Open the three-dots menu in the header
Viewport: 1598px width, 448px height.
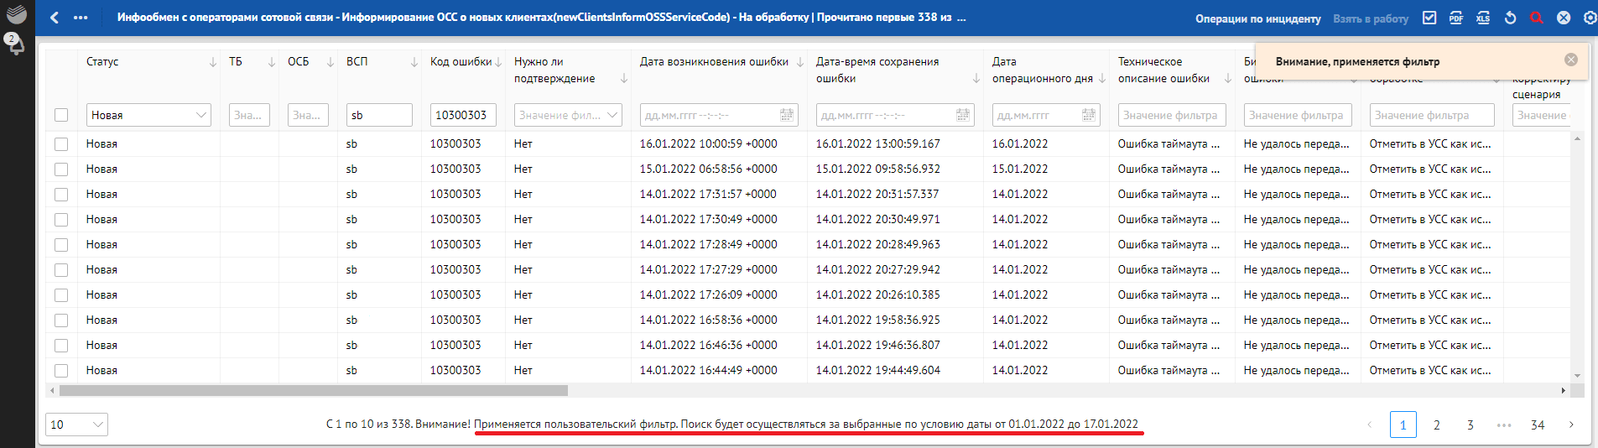point(81,18)
